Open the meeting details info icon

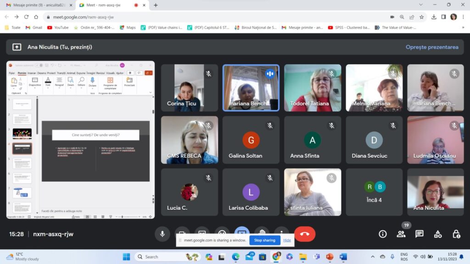pyautogui.click(x=382, y=234)
